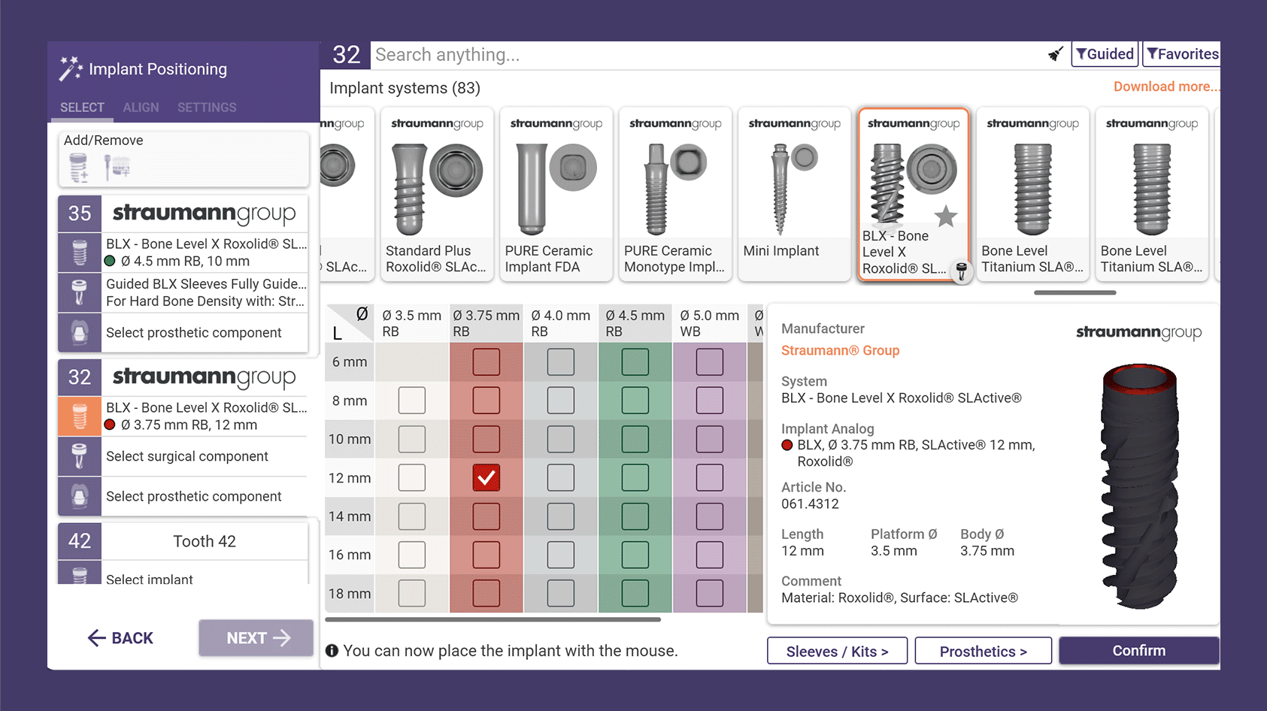Screen dimensions: 1267x711
Task: Click the implant icon for Tooth 42
Action: click(x=80, y=575)
